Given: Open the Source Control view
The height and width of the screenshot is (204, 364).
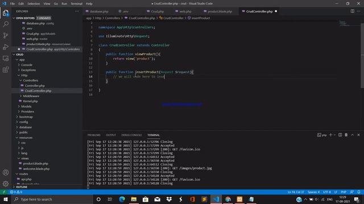Looking at the screenshot, I should 6,35.
